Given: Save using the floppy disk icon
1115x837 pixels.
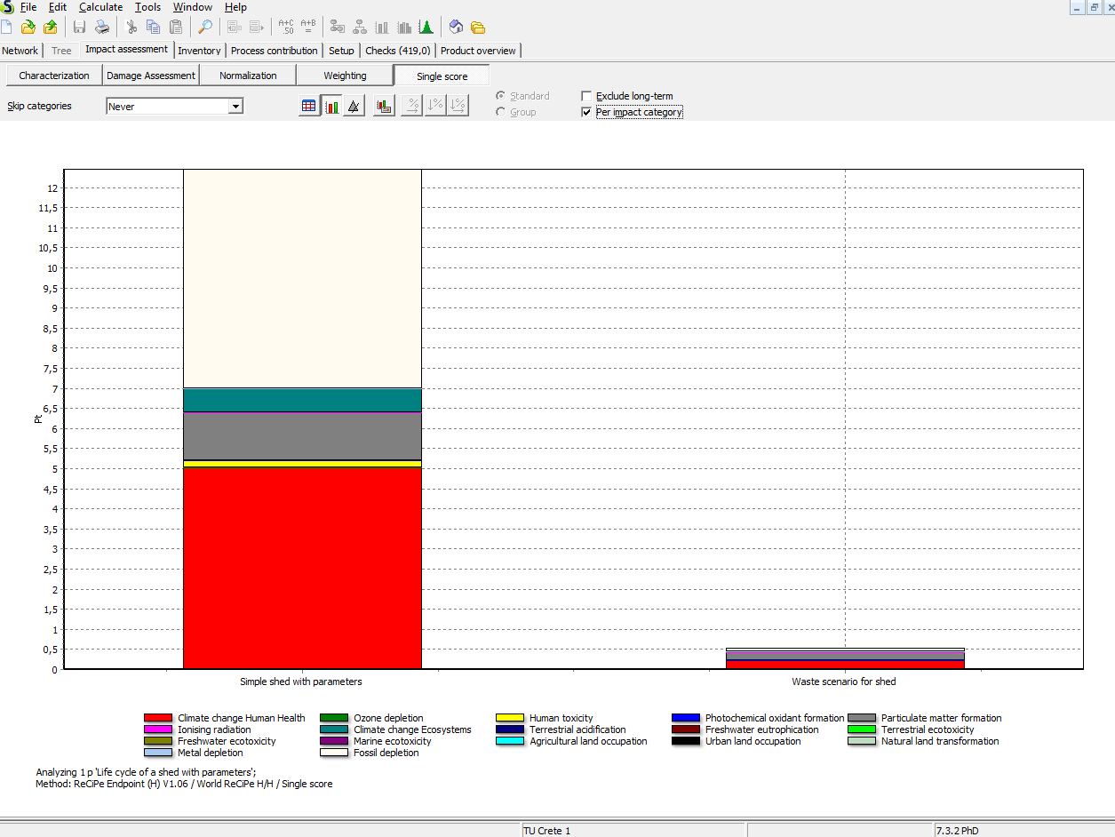Looking at the screenshot, I should (x=79, y=28).
